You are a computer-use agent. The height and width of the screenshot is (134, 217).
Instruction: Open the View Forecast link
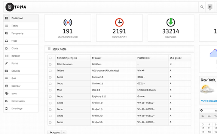(209, 101)
